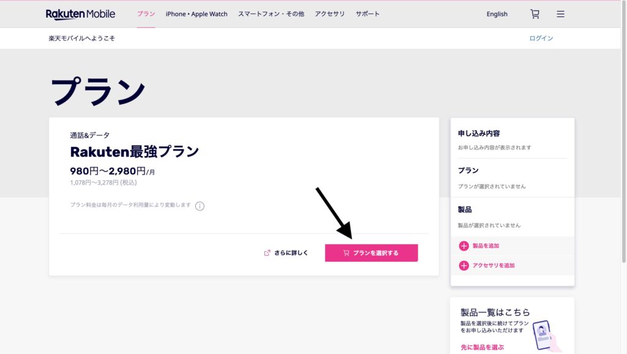Click 製品が選択されていません text
The width and height of the screenshot is (627, 354).
tap(489, 226)
